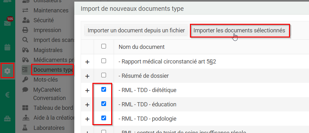The height and width of the screenshot is (133, 309).
Task: Open the Sécurité menu entry
Action: pyautogui.click(x=44, y=20)
